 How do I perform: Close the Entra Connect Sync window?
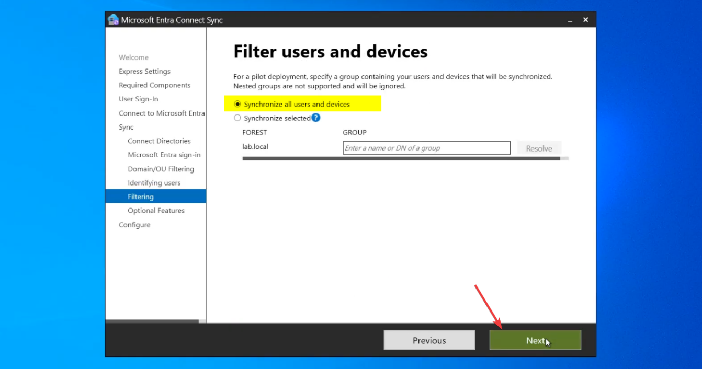coord(586,20)
